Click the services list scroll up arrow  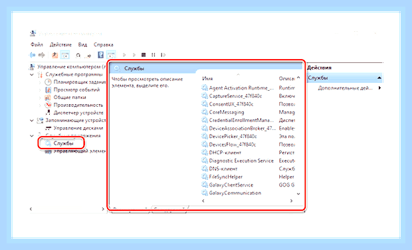(298, 78)
